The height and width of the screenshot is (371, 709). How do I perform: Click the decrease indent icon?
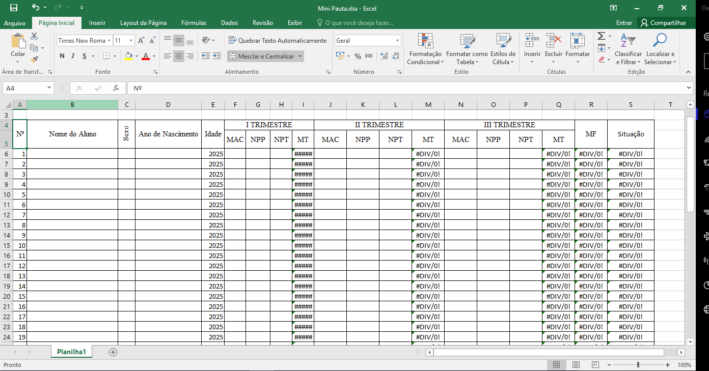(206, 56)
